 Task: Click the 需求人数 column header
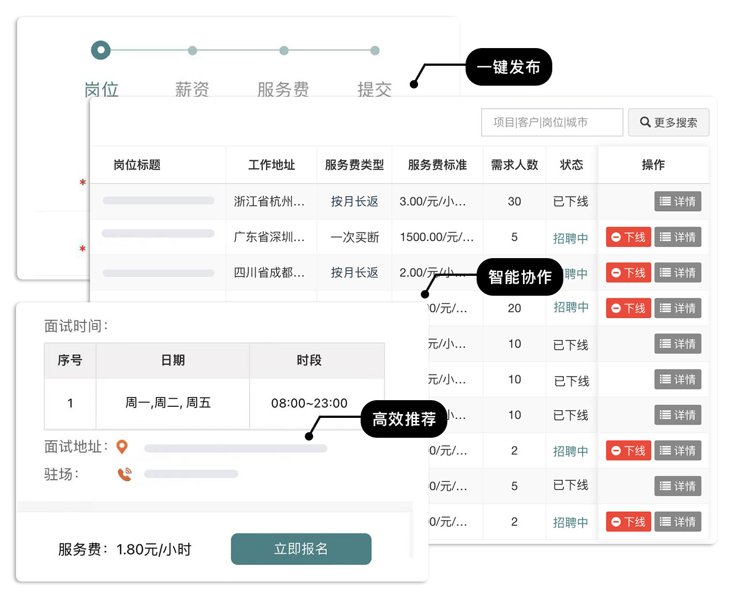[x=514, y=165]
